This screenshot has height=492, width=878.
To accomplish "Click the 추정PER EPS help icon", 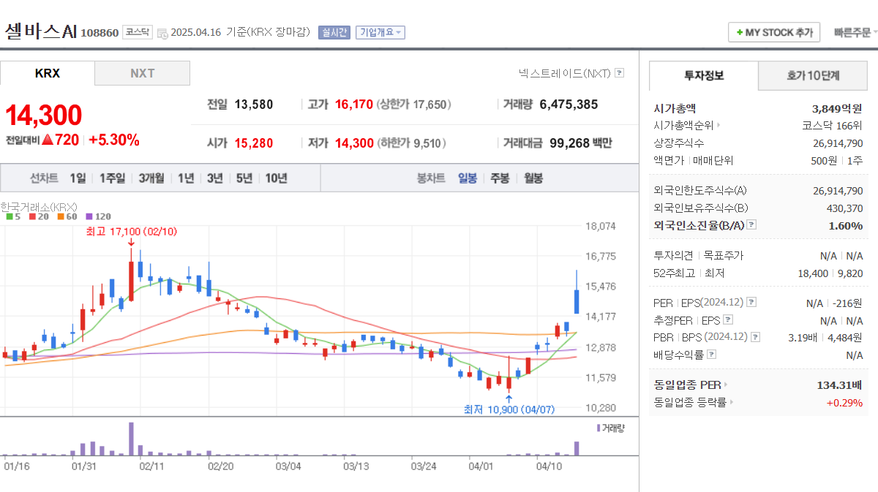I will coord(727,320).
